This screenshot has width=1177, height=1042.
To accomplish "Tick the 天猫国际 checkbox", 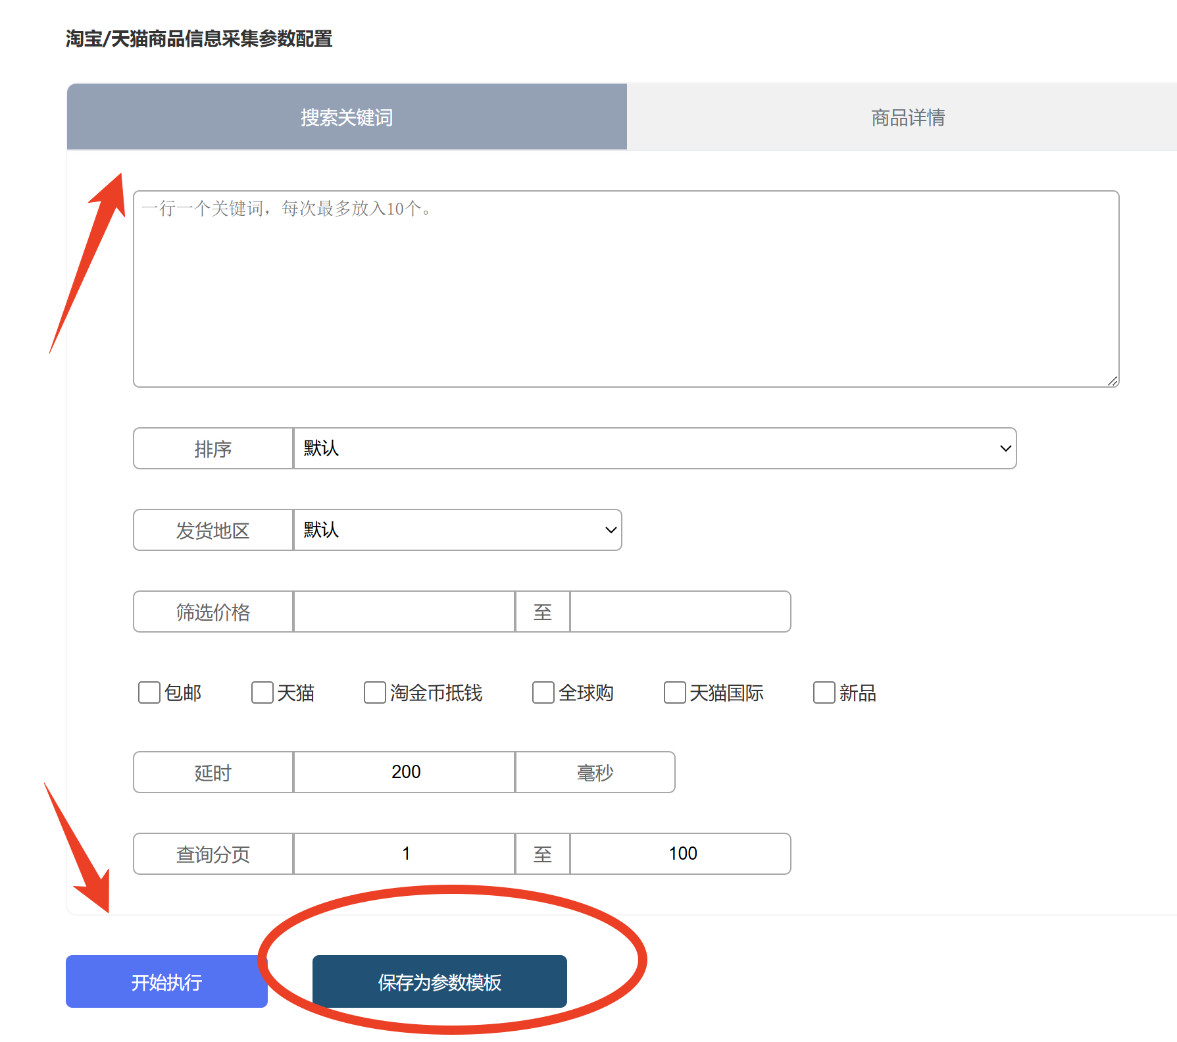I will click(x=675, y=692).
